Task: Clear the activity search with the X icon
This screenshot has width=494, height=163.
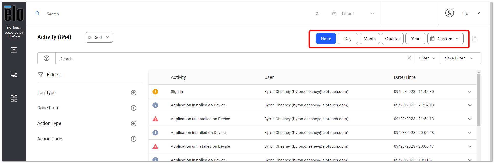Action: (x=409, y=58)
